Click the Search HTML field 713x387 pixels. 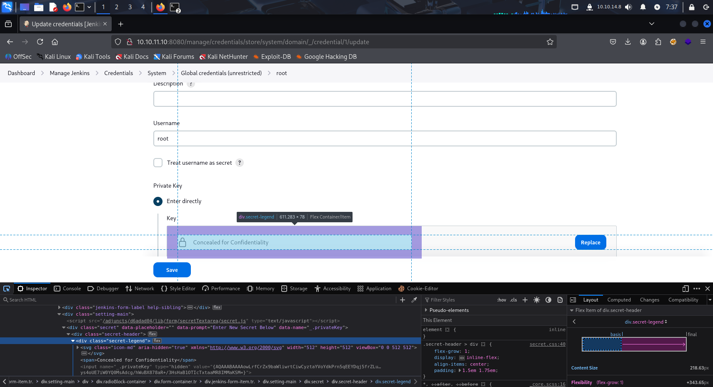coord(198,300)
